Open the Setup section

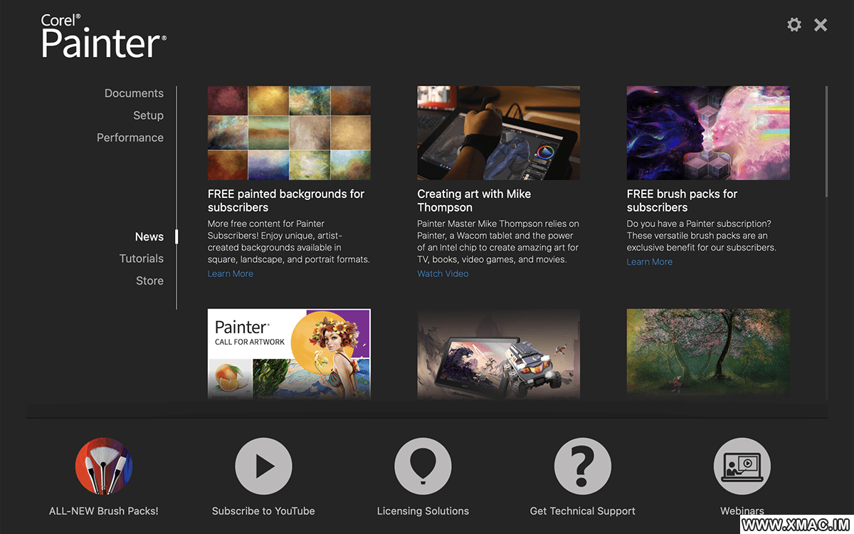(x=148, y=115)
